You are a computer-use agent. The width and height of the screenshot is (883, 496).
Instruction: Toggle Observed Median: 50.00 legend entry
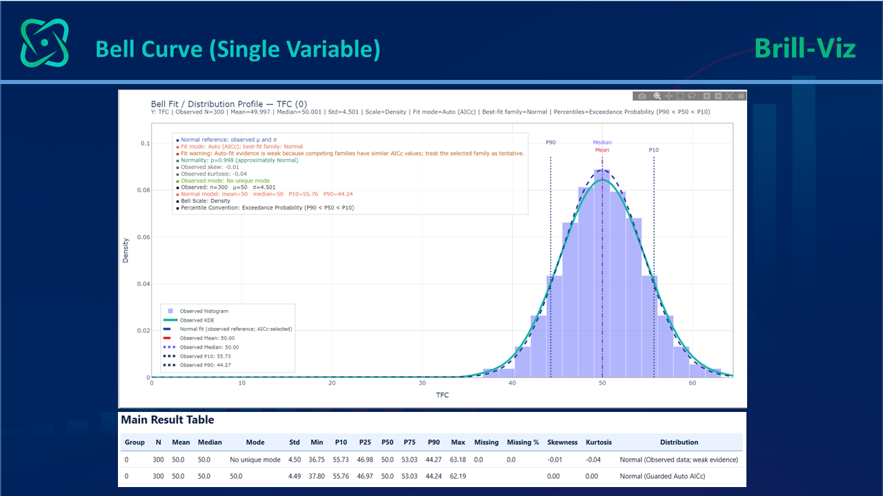(201, 347)
